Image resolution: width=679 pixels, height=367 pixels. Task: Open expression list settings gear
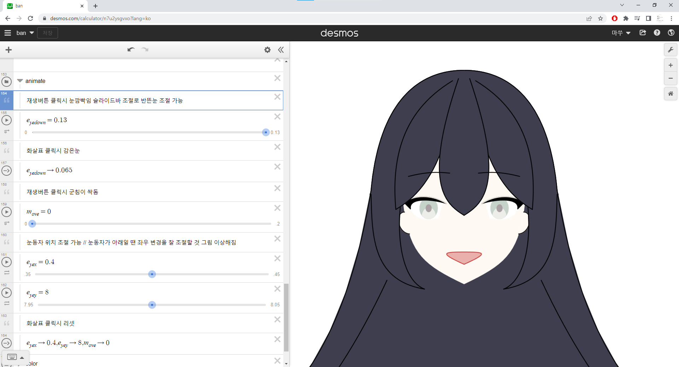[267, 50]
